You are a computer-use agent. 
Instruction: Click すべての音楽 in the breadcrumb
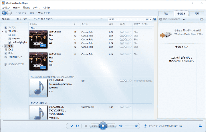click(44, 13)
